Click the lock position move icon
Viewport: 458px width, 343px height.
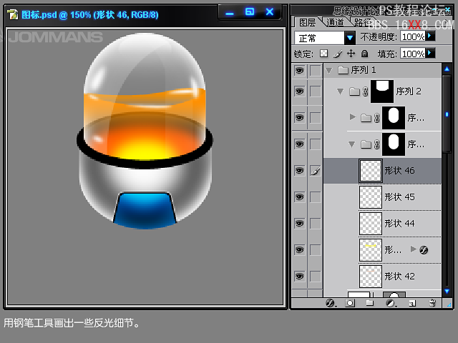351,54
